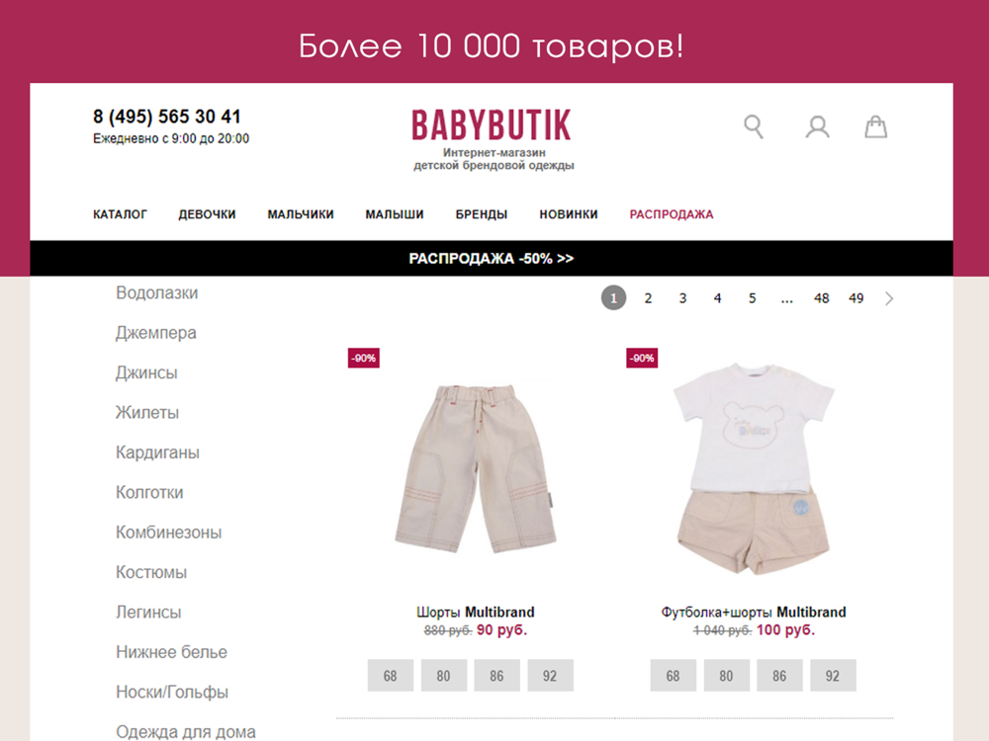Choose size 86 under the shorts product

[497, 676]
